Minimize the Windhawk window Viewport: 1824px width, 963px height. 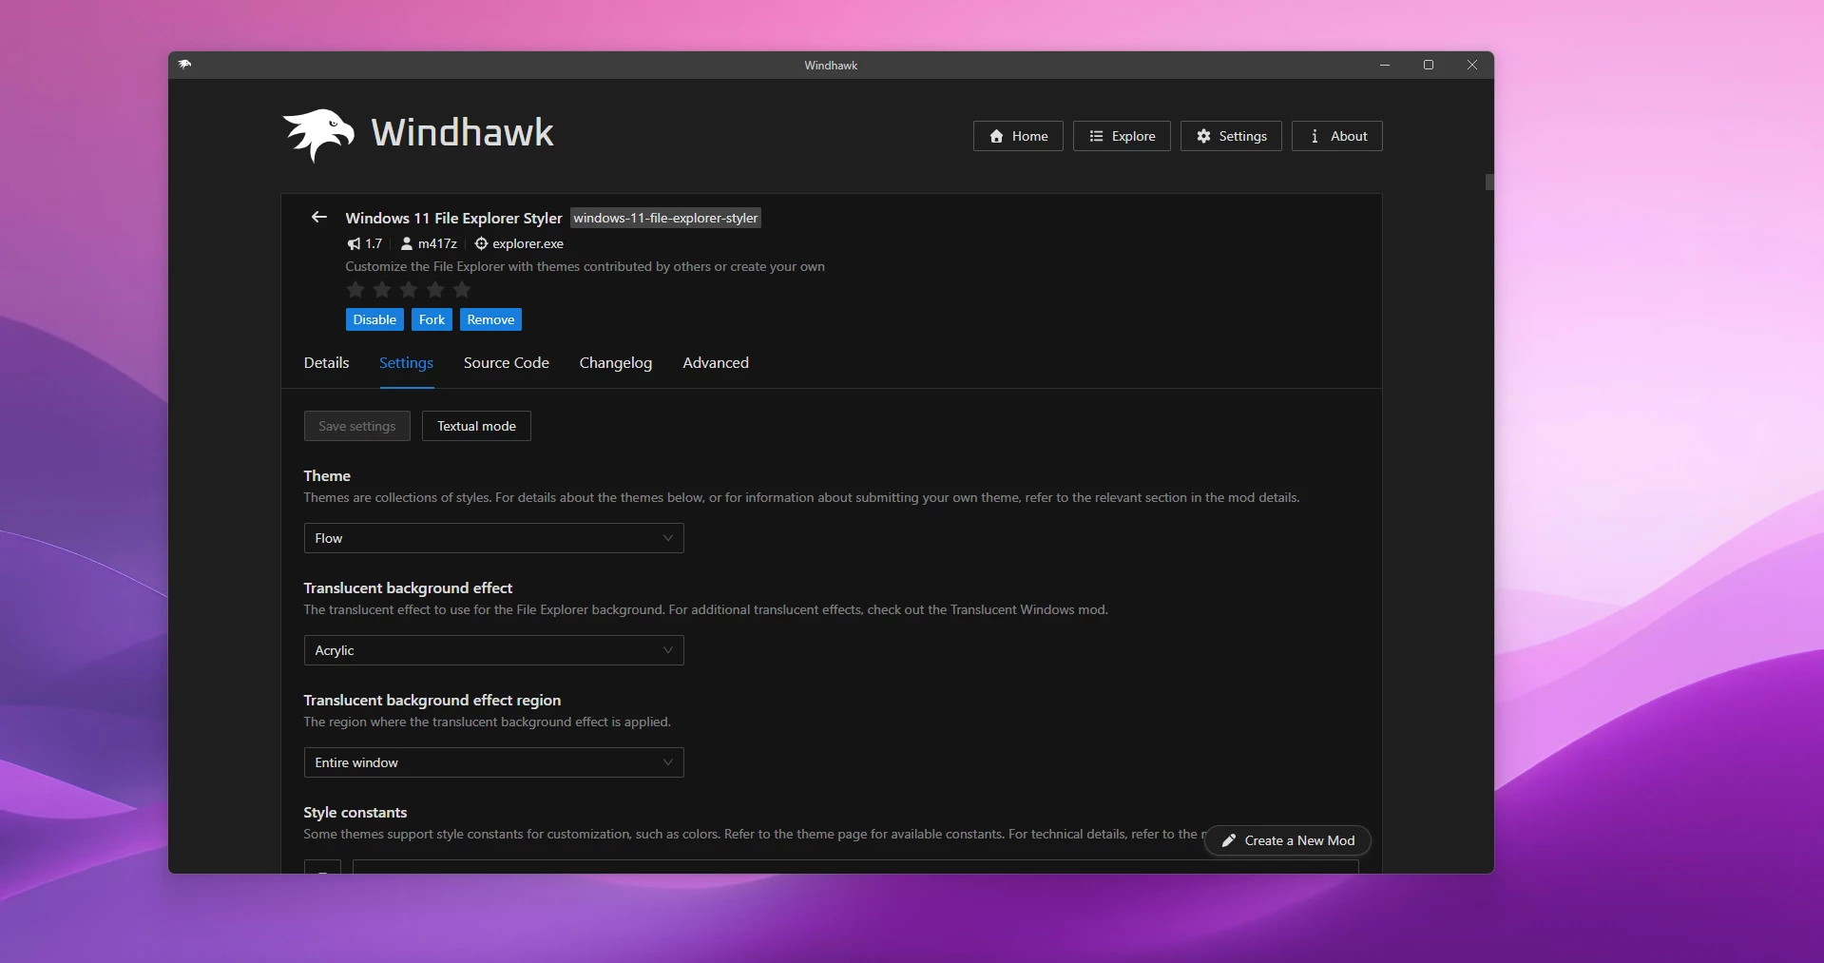pos(1385,65)
